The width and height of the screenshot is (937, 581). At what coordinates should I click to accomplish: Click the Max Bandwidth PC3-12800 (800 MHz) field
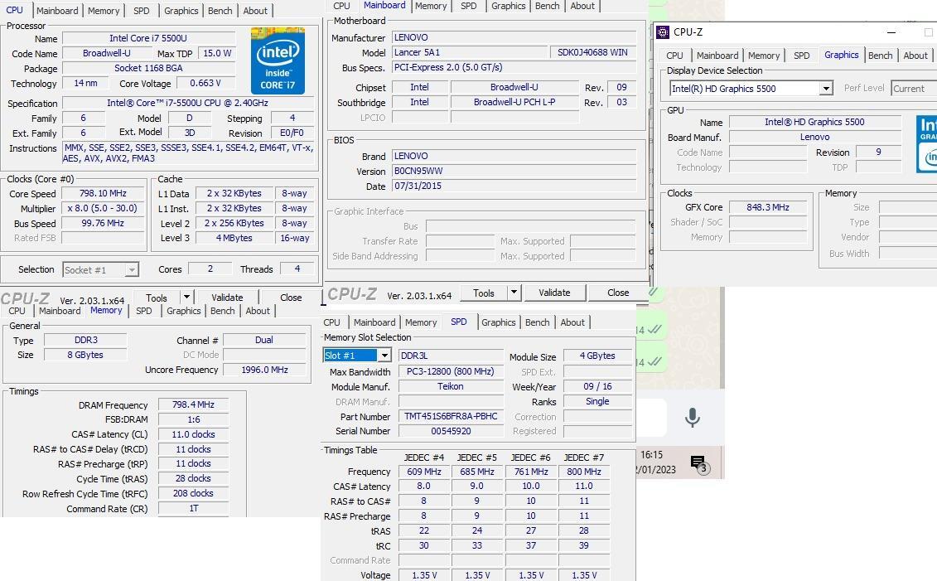pyautogui.click(x=451, y=371)
